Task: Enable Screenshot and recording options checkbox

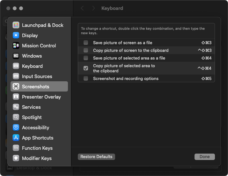Action: (86, 78)
